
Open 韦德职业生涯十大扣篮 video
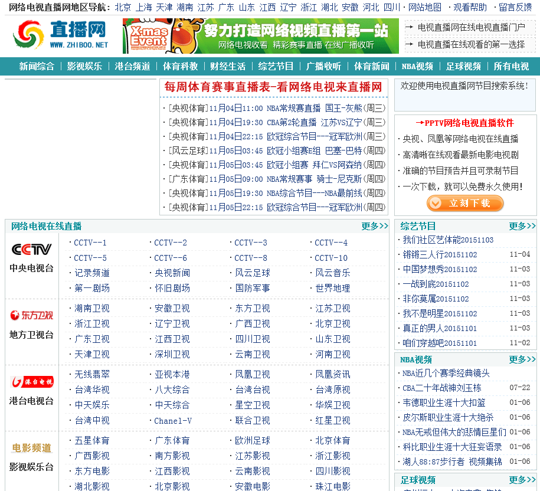click(x=444, y=403)
